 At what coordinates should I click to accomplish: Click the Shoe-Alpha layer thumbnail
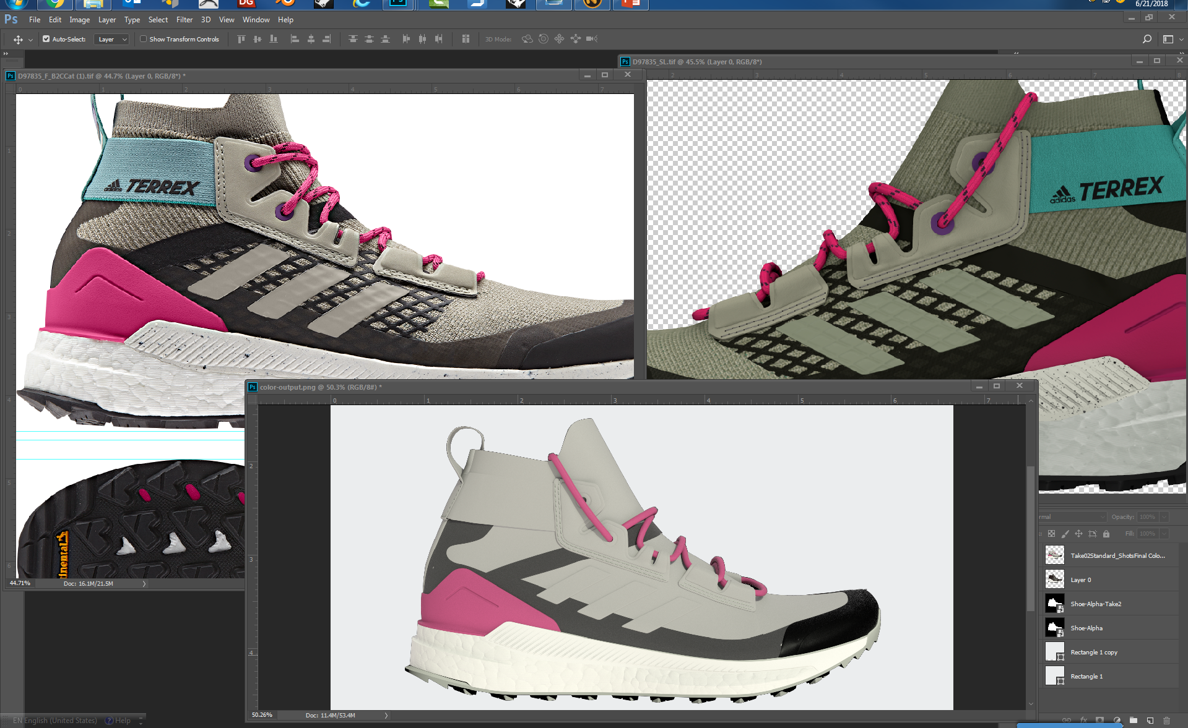point(1055,628)
